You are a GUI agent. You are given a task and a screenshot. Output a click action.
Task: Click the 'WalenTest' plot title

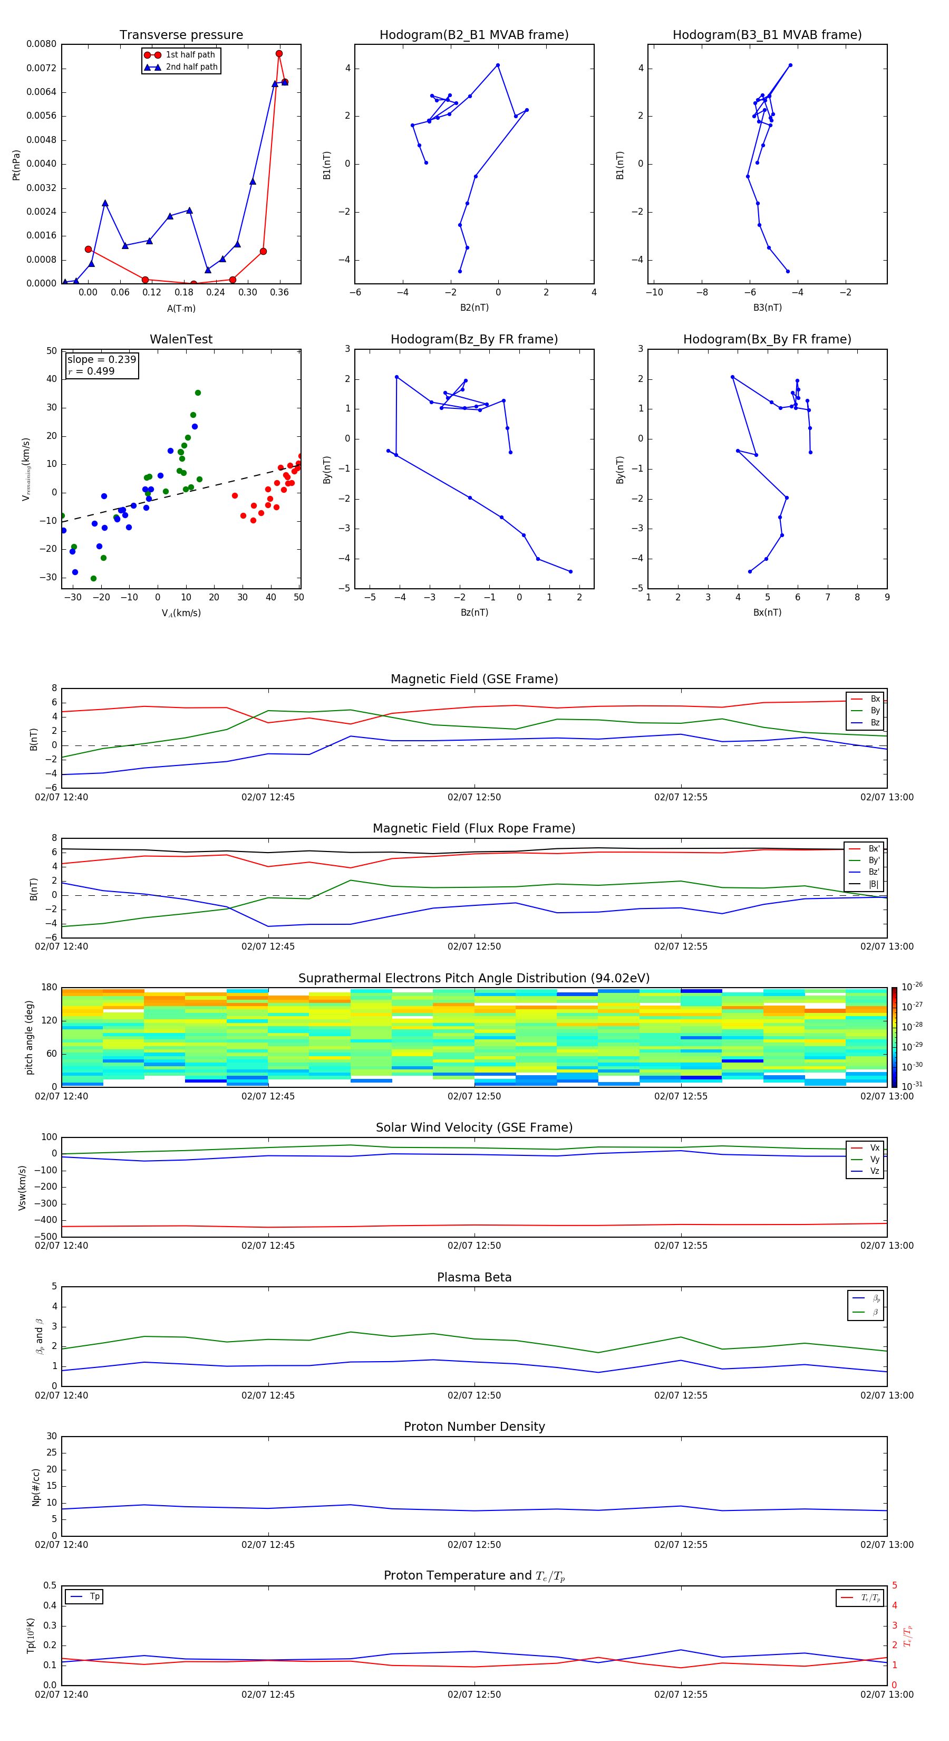(x=181, y=339)
